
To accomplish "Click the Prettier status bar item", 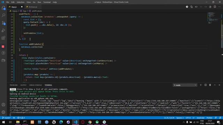I will [209, 118].
